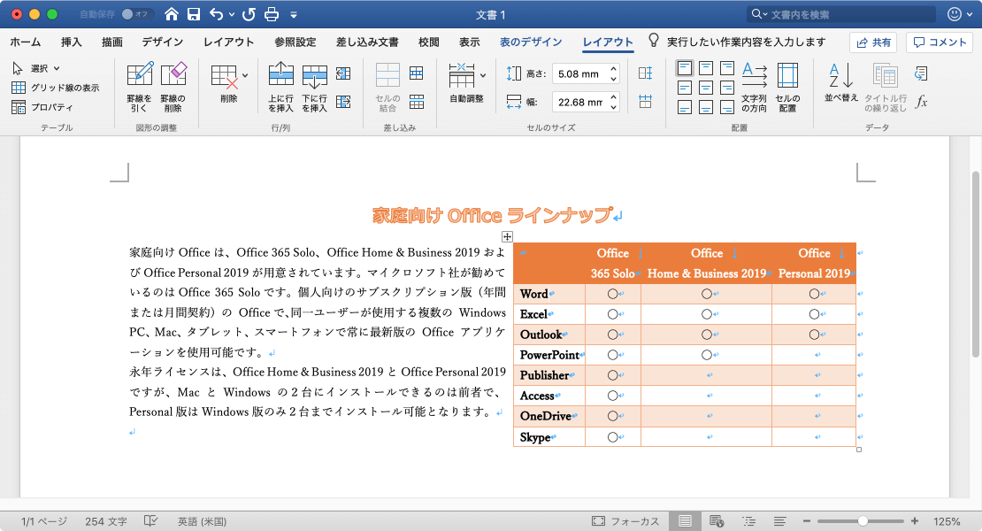Screen dimensions: 982x531
Task: Click the zoom out minus button
Action: (x=807, y=521)
